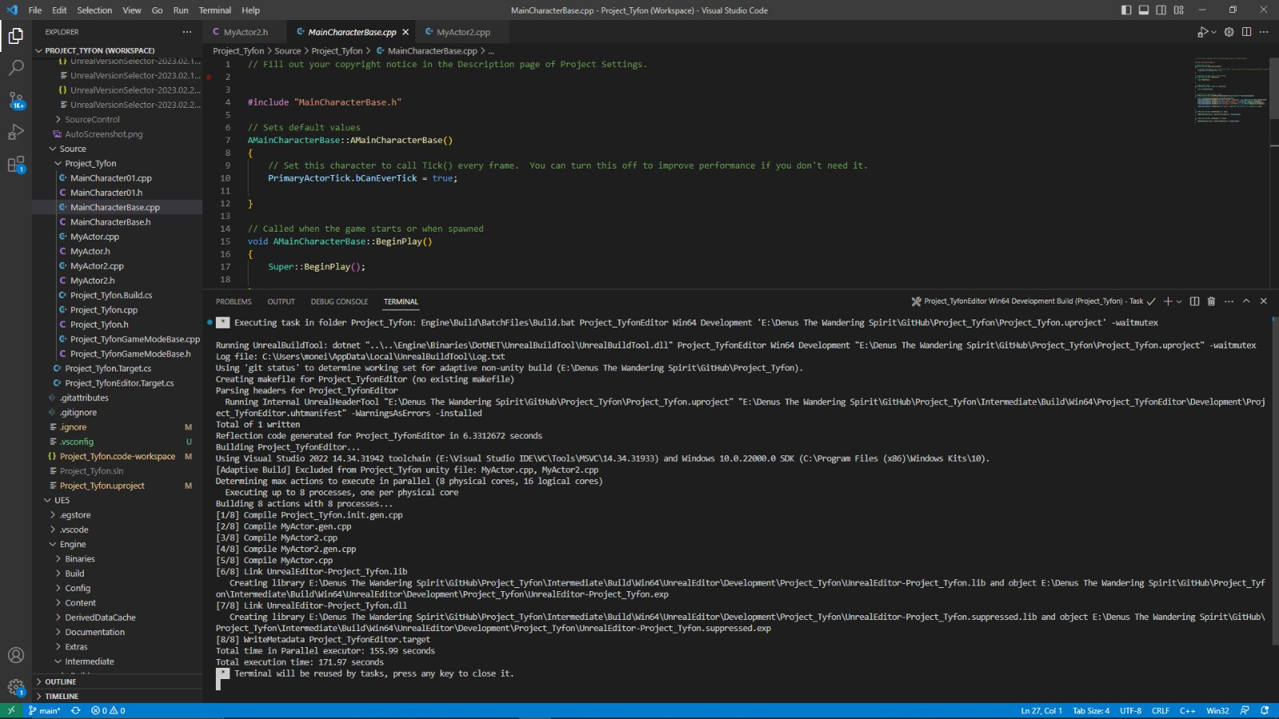Click the main branch in status bar
This screenshot has height=719, width=1279.
click(45, 710)
